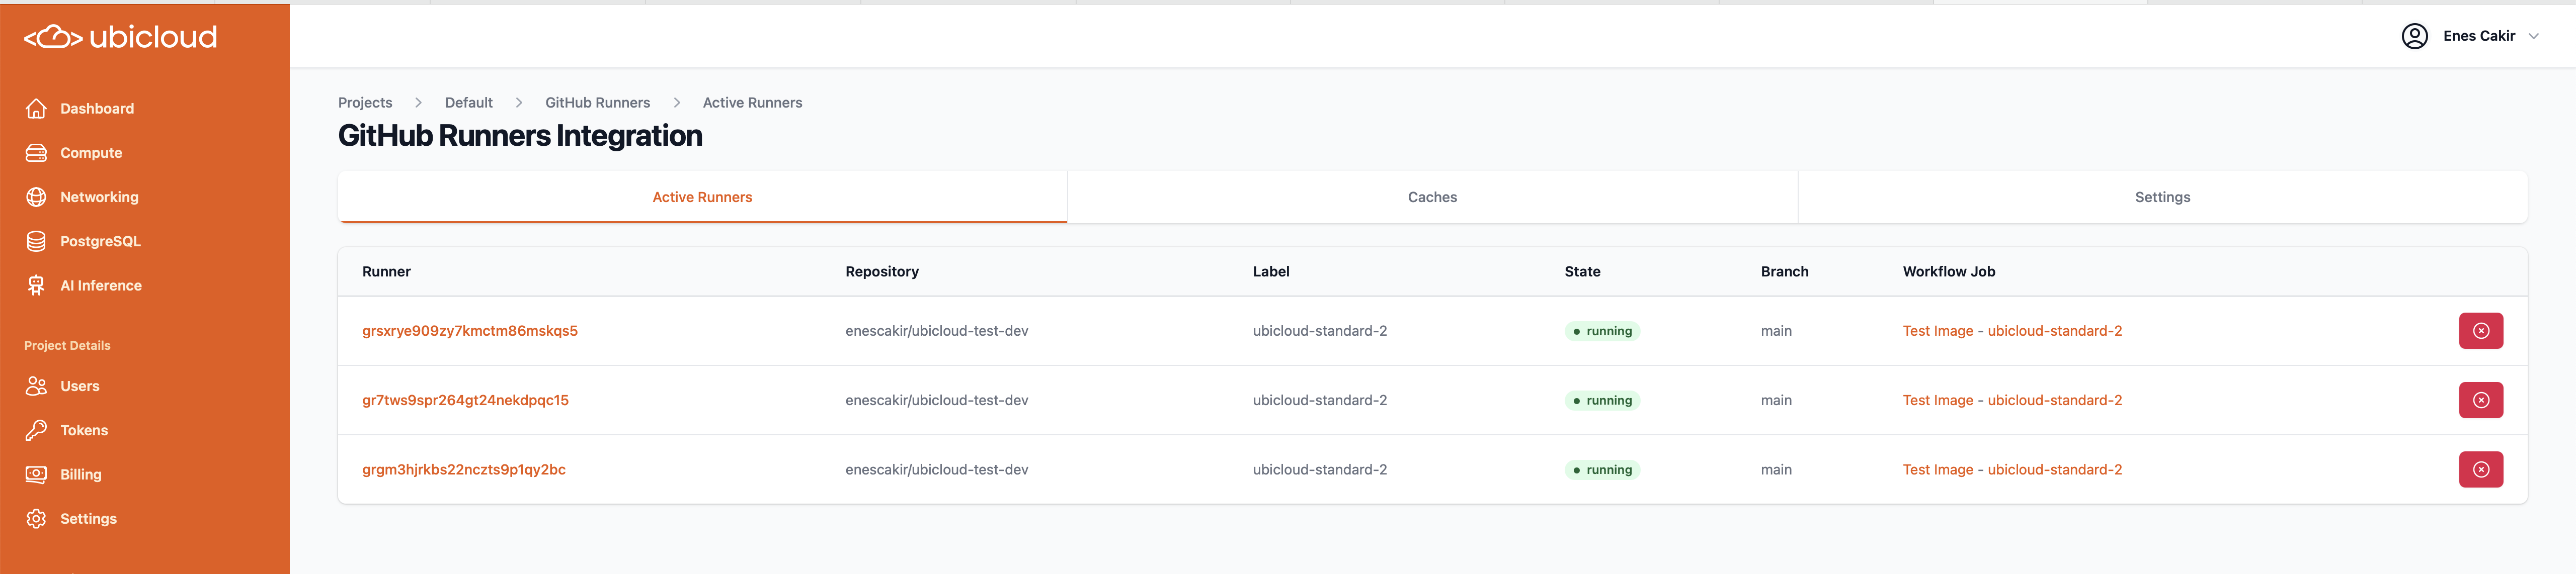Open Dashboard in the sidebar
This screenshot has width=2576, height=574.
point(97,109)
